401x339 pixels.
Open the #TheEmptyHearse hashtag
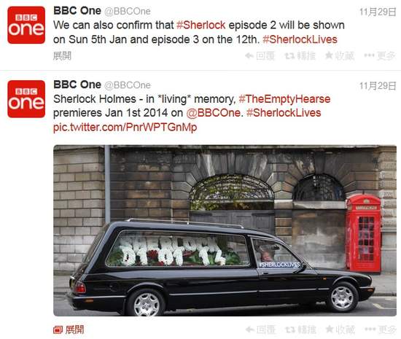pos(284,99)
